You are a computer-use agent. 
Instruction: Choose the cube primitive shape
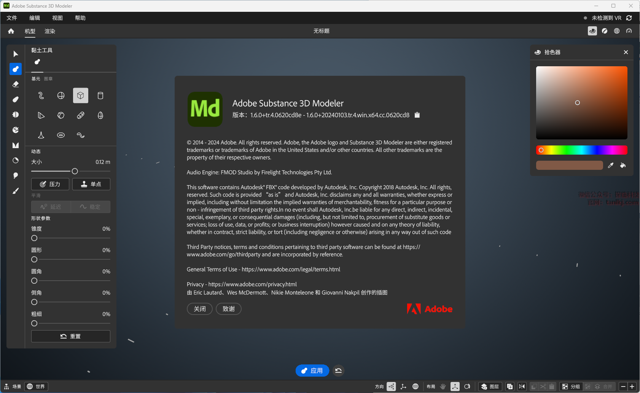point(81,96)
